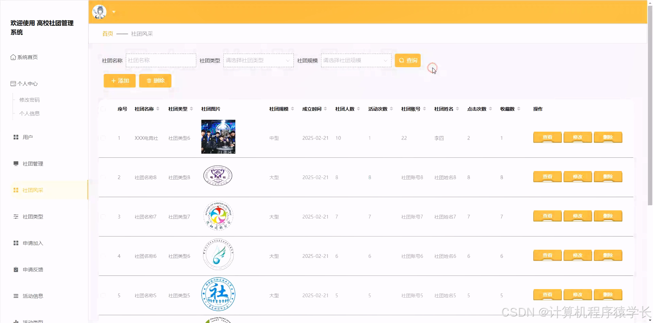The width and height of the screenshot is (653, 323).
Task: Focus the 社团名称 search input
Action: [161, 60]
